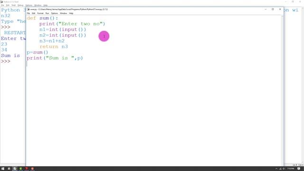Click the 'n2=int(input())' line
This screenshot has width=304, height=171.
tap(63, 35)
